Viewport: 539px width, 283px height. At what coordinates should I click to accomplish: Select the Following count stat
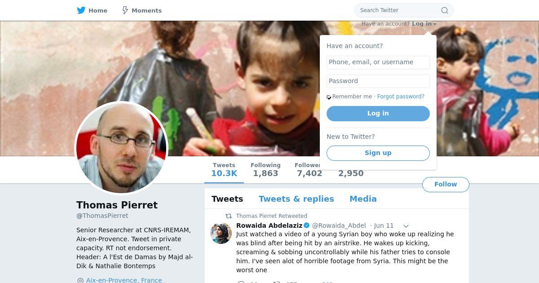[265, 170]
